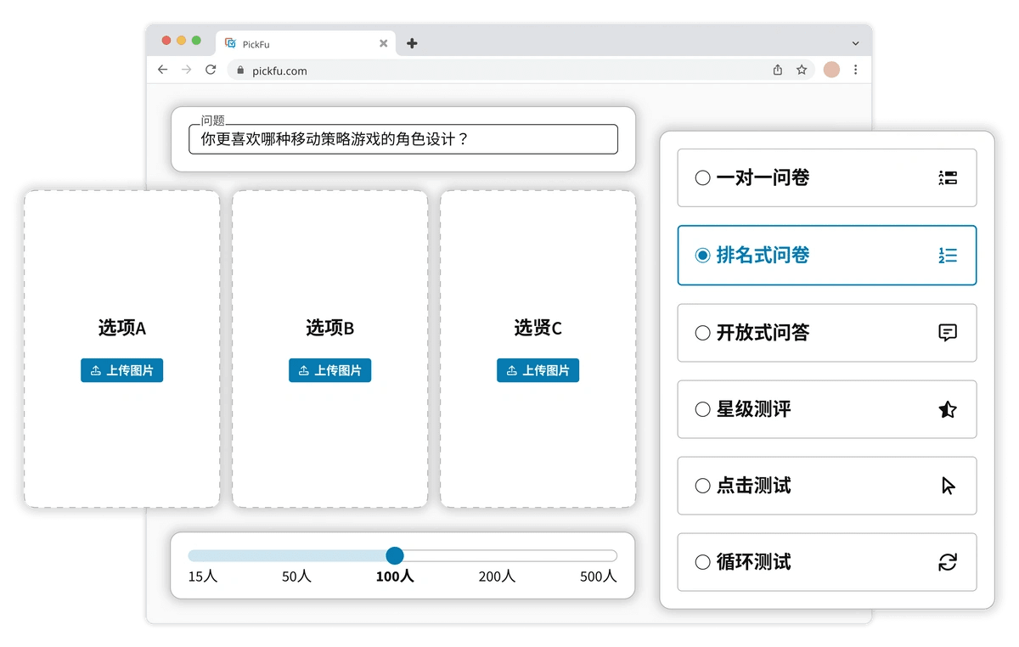The image size is (1019, 647).
Task: Click the green maximize window button
Action: (x=196, y=41)
